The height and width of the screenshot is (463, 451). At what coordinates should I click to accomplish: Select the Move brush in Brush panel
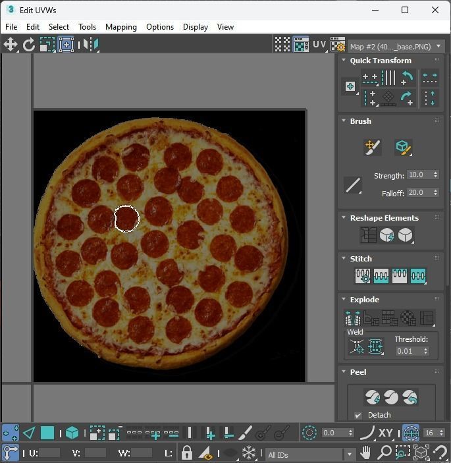point(373,148)
